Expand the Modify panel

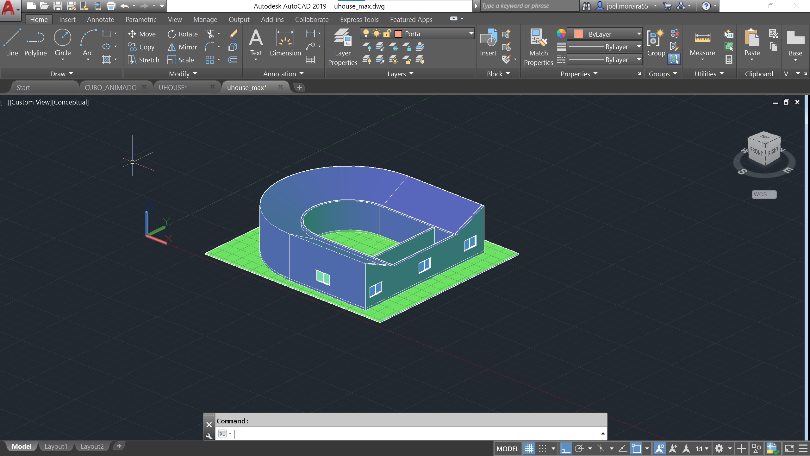(183, 74)
